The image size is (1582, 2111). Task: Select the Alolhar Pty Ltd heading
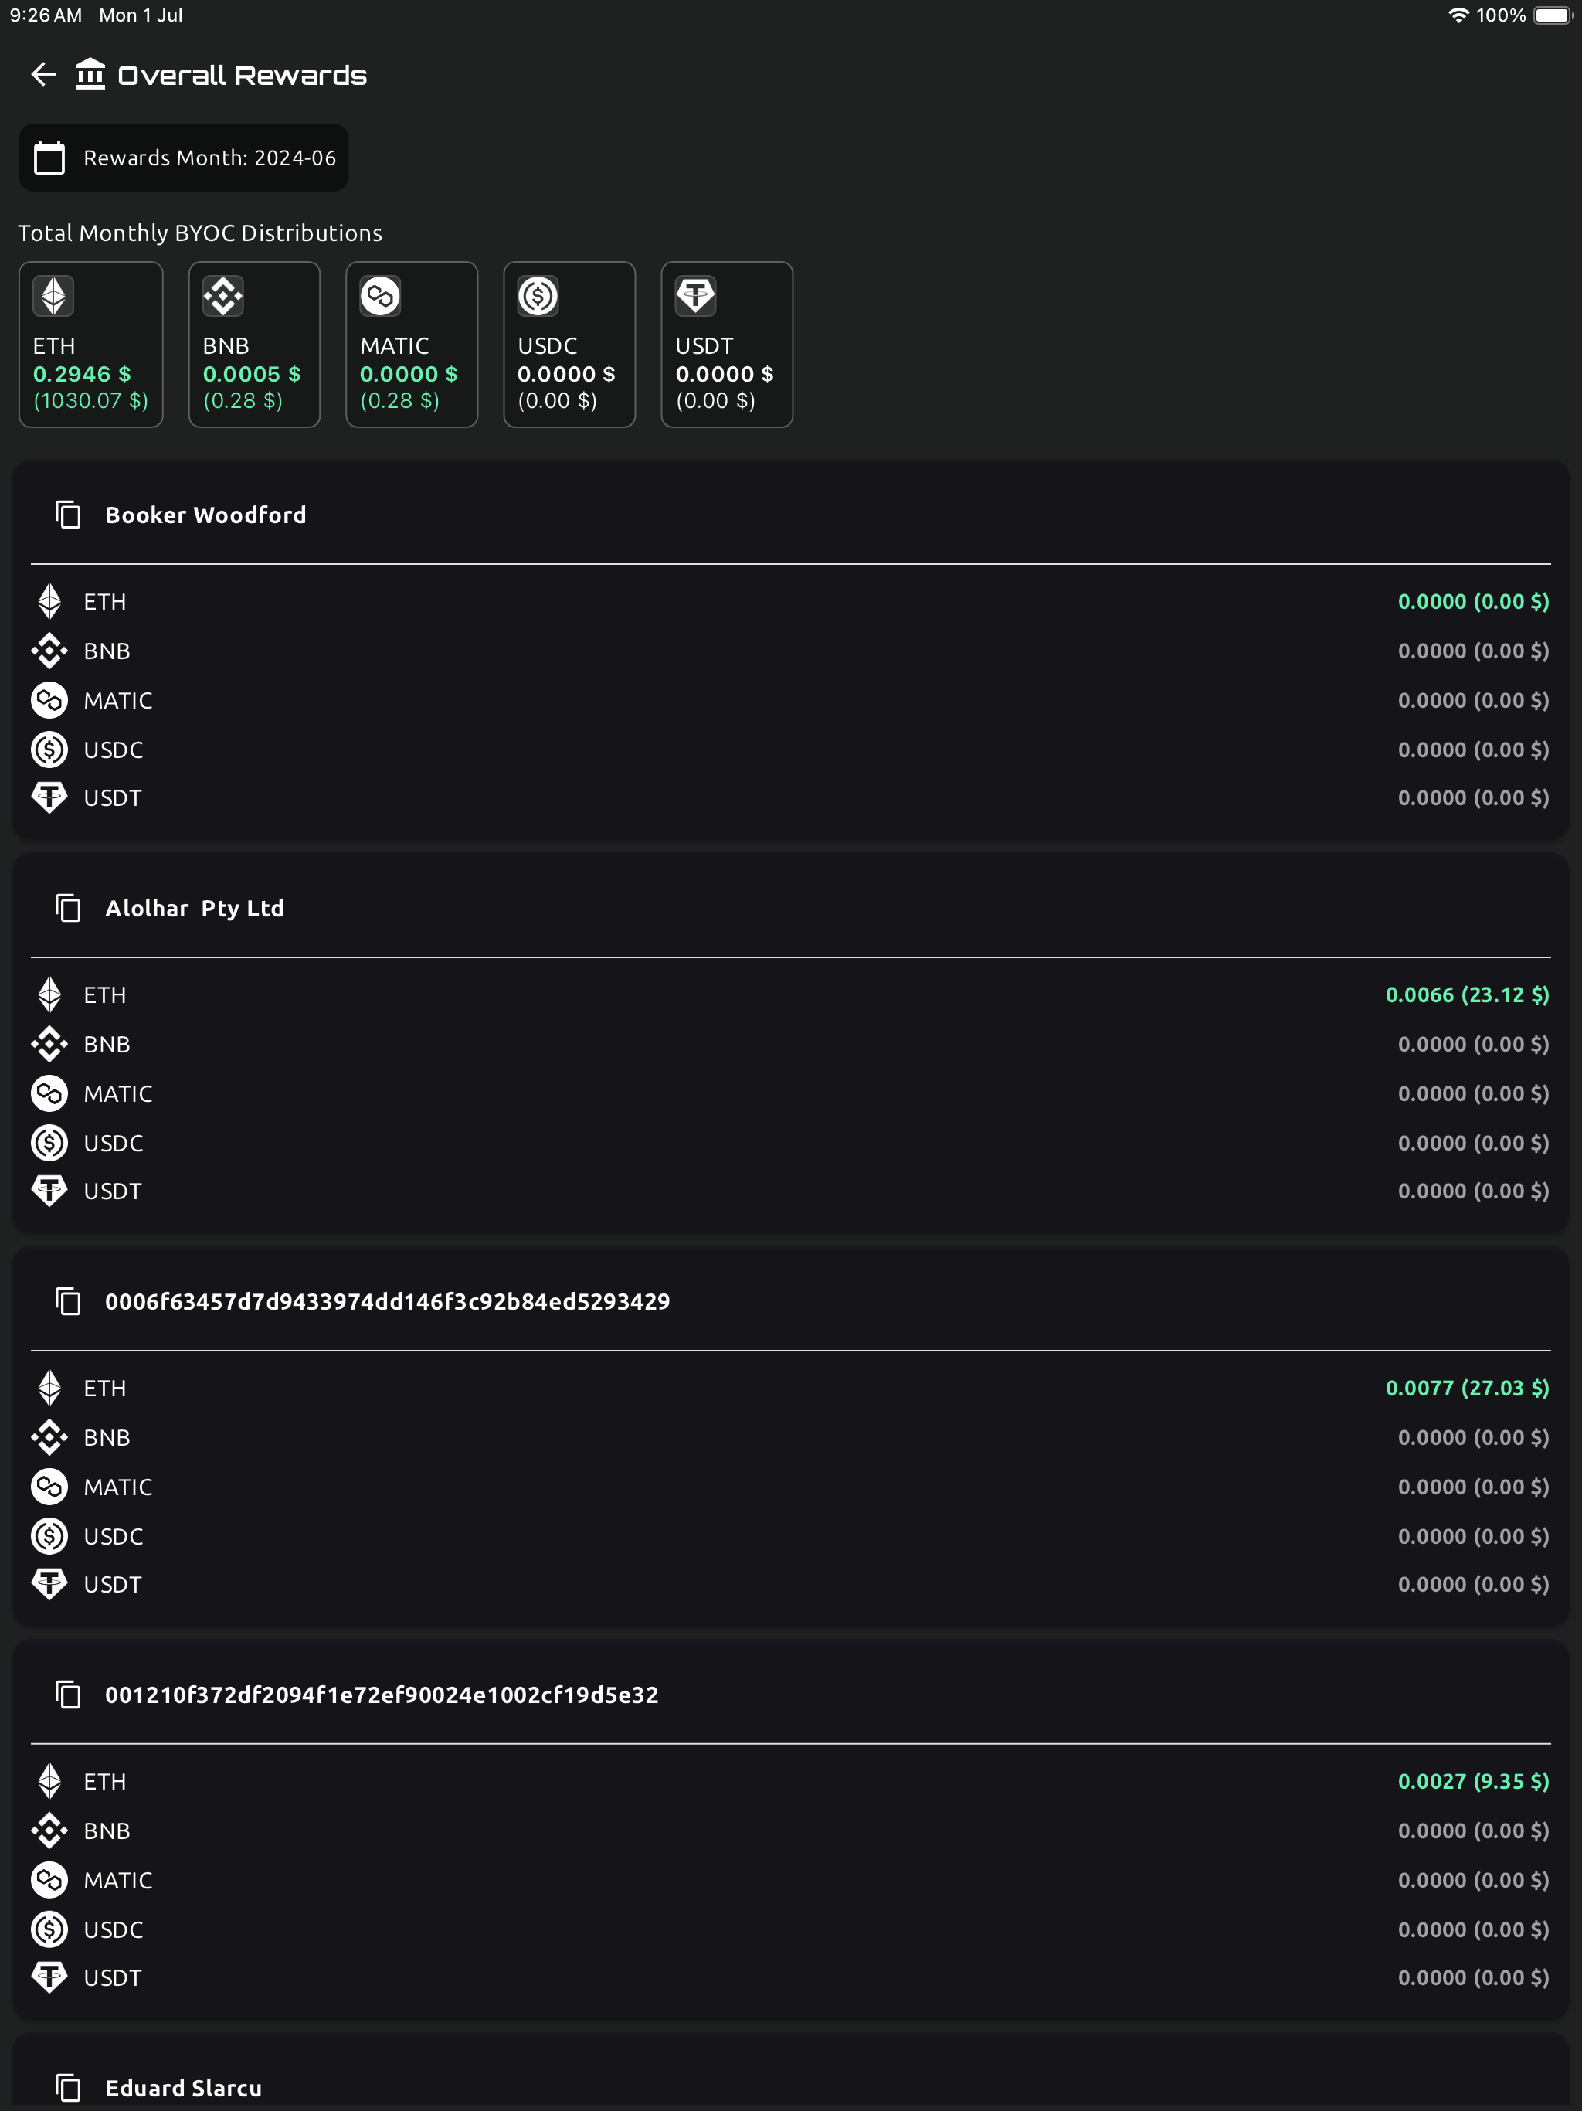pyautogui.click(x=195, y=909)
